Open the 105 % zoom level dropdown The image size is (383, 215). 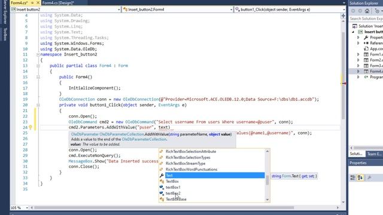coord(27,208)
